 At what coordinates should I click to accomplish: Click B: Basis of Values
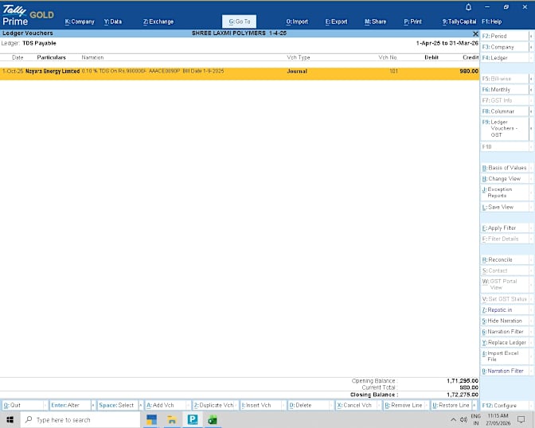pos(505,168)
